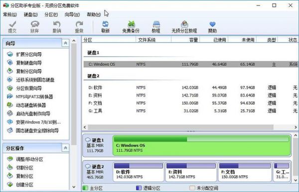Image resolution: width=299 pixels, height=192 pixels.
Task: Click the green 主分区 legend swatch
Action: tap(85, 188)
